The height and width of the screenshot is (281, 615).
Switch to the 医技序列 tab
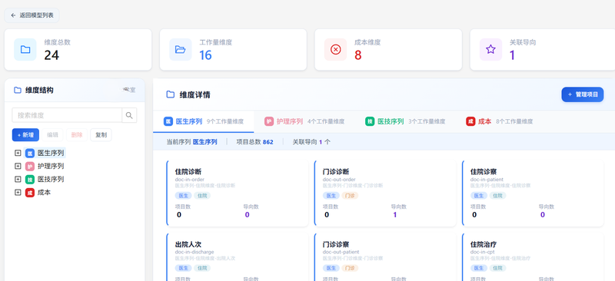click(x=405, y=121)
